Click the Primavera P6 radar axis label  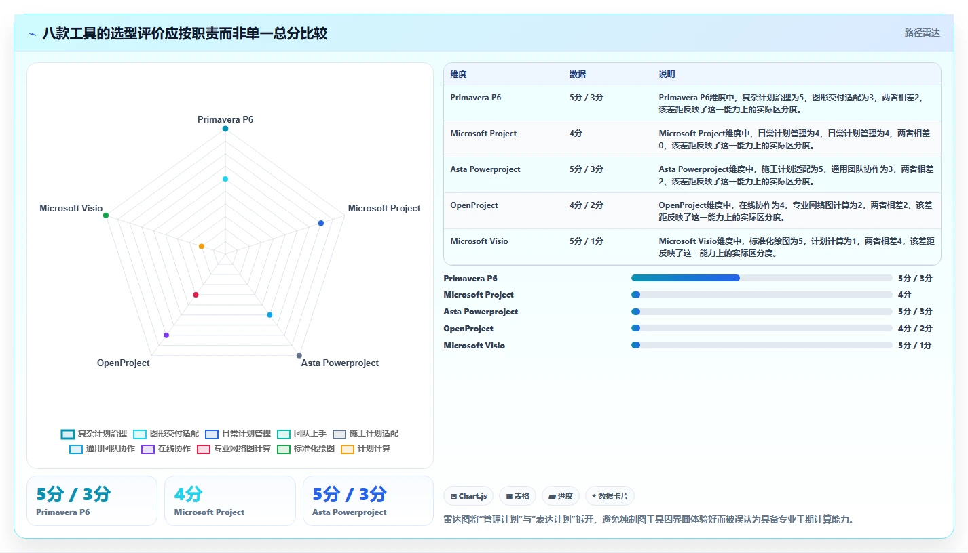225,119
